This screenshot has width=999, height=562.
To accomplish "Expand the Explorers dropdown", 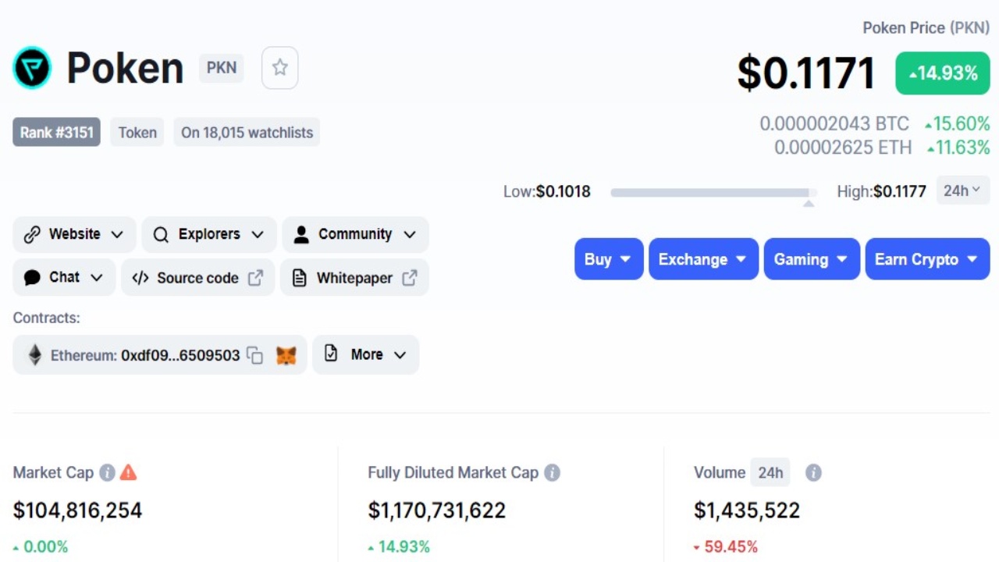I will click(209, 234).
